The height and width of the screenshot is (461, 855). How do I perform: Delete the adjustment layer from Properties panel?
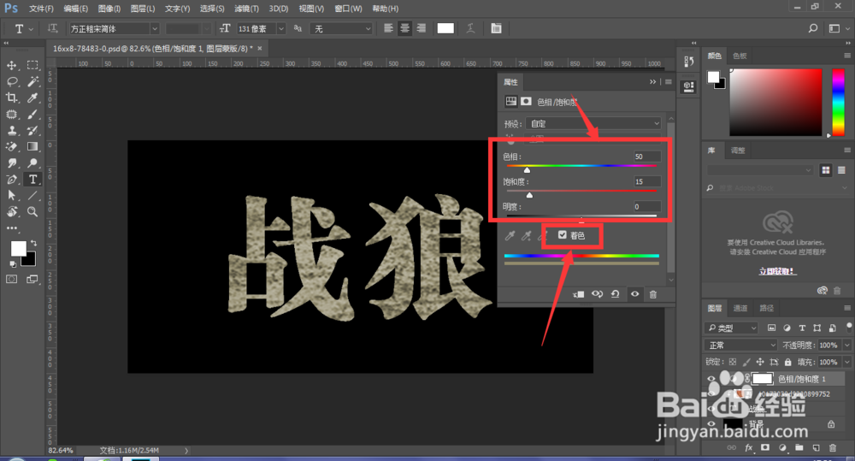(652, 294)
